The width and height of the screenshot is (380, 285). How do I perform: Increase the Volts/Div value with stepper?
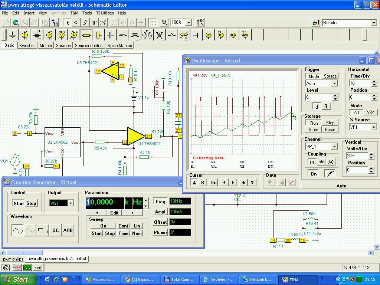371,154
